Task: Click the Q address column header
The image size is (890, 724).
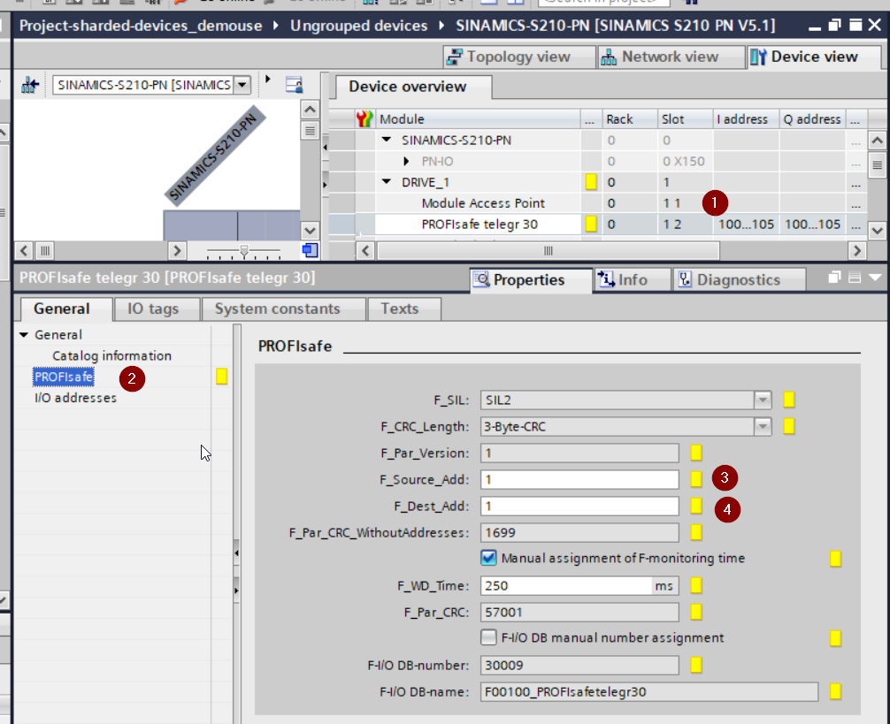Action: (x=812, y=119)
